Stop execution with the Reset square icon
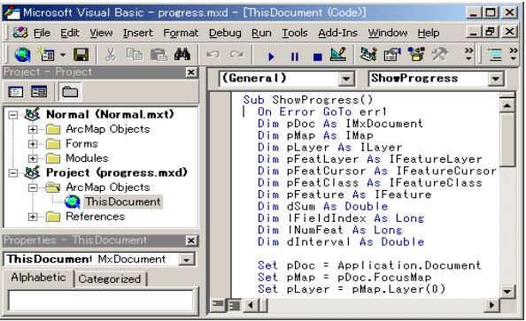This screenshot has width=526, height=321. [318, 57]
